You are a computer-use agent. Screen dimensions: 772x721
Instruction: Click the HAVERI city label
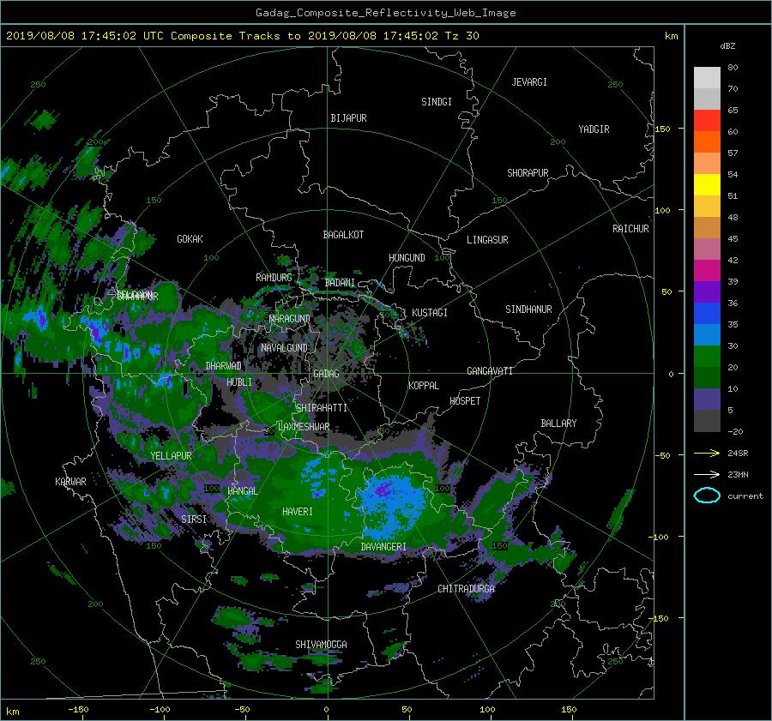coord(298,512)
